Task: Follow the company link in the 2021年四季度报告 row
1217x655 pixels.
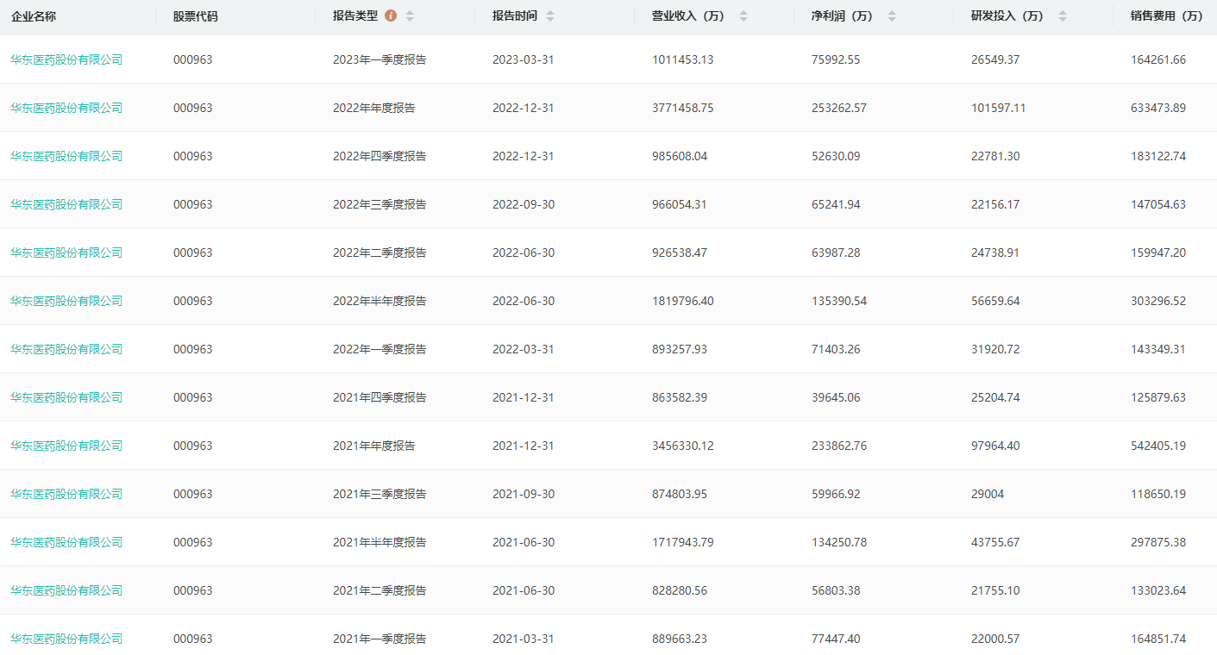Action: [x=66, y=397]
